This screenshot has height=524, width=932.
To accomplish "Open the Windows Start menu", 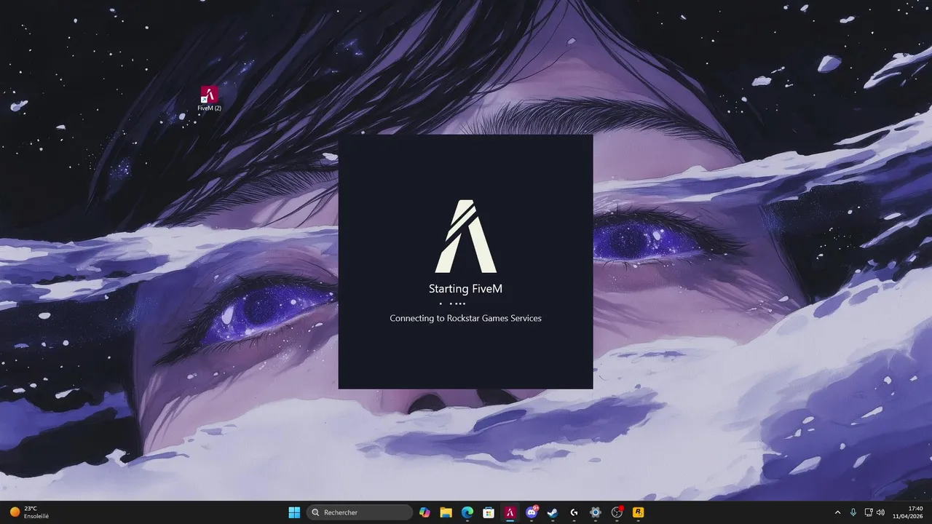I will (294, 512).
